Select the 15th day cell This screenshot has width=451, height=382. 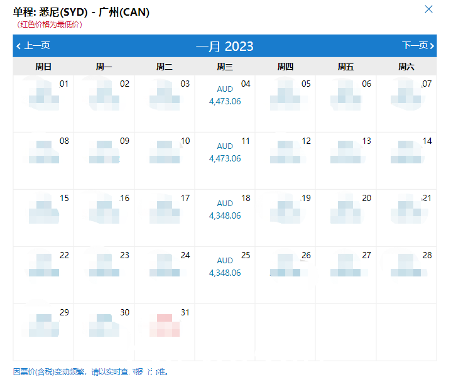43,218
